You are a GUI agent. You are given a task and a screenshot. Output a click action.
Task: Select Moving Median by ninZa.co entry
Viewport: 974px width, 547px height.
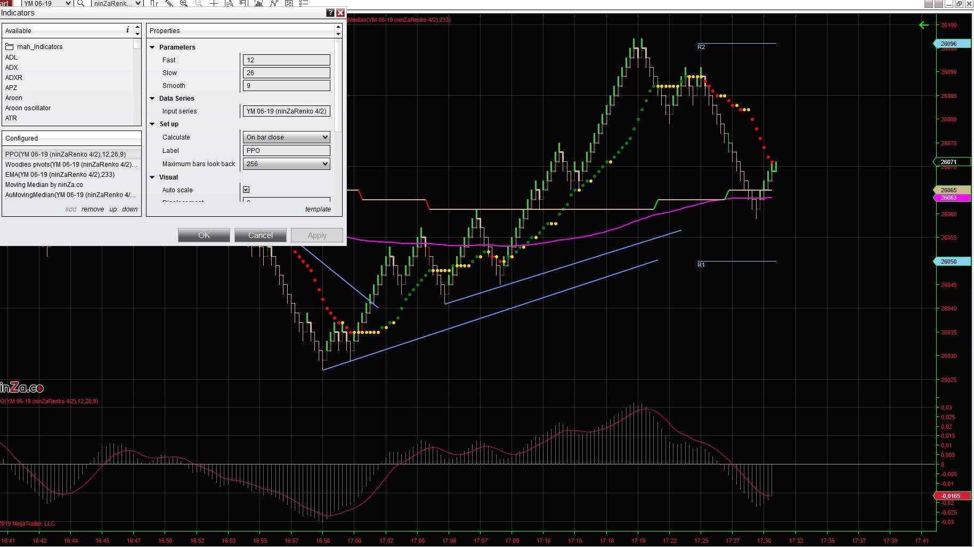71,185
